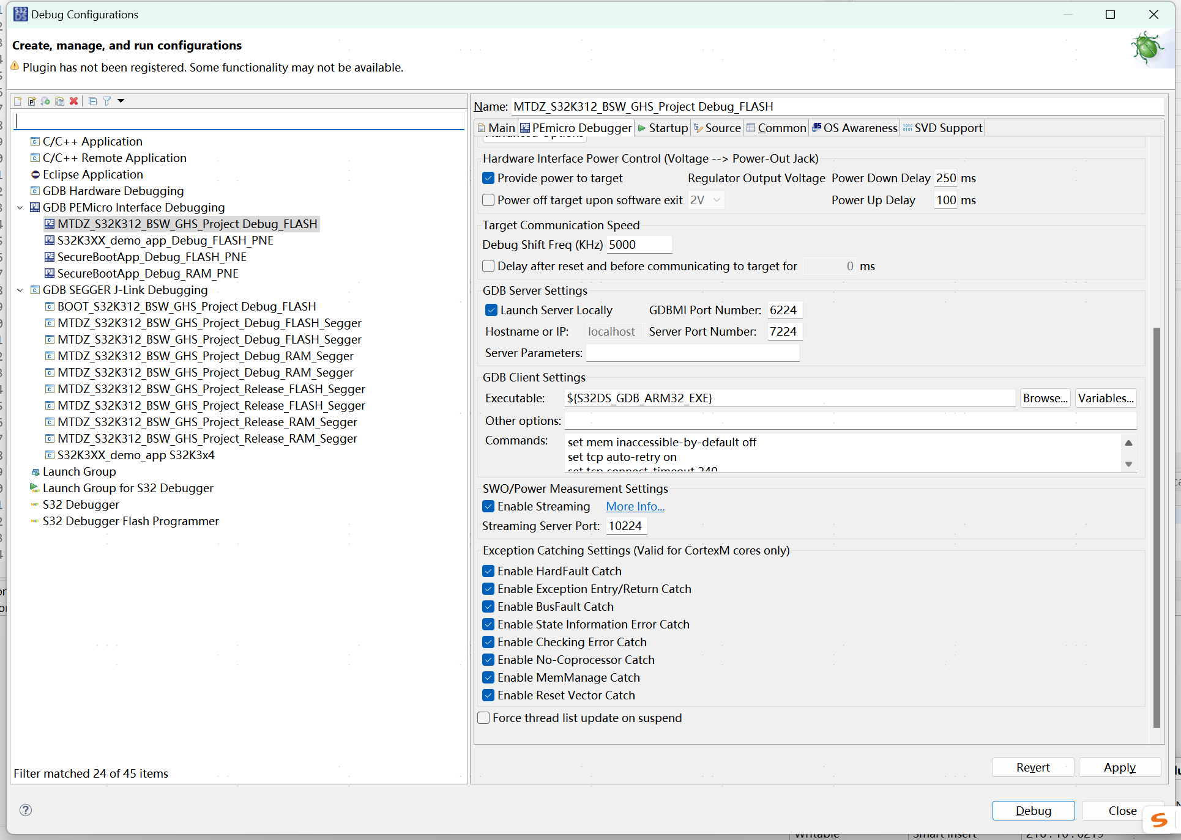
Task: Click the New launch configuration icon
Action: pyautogui.click(x=18, y=101)
